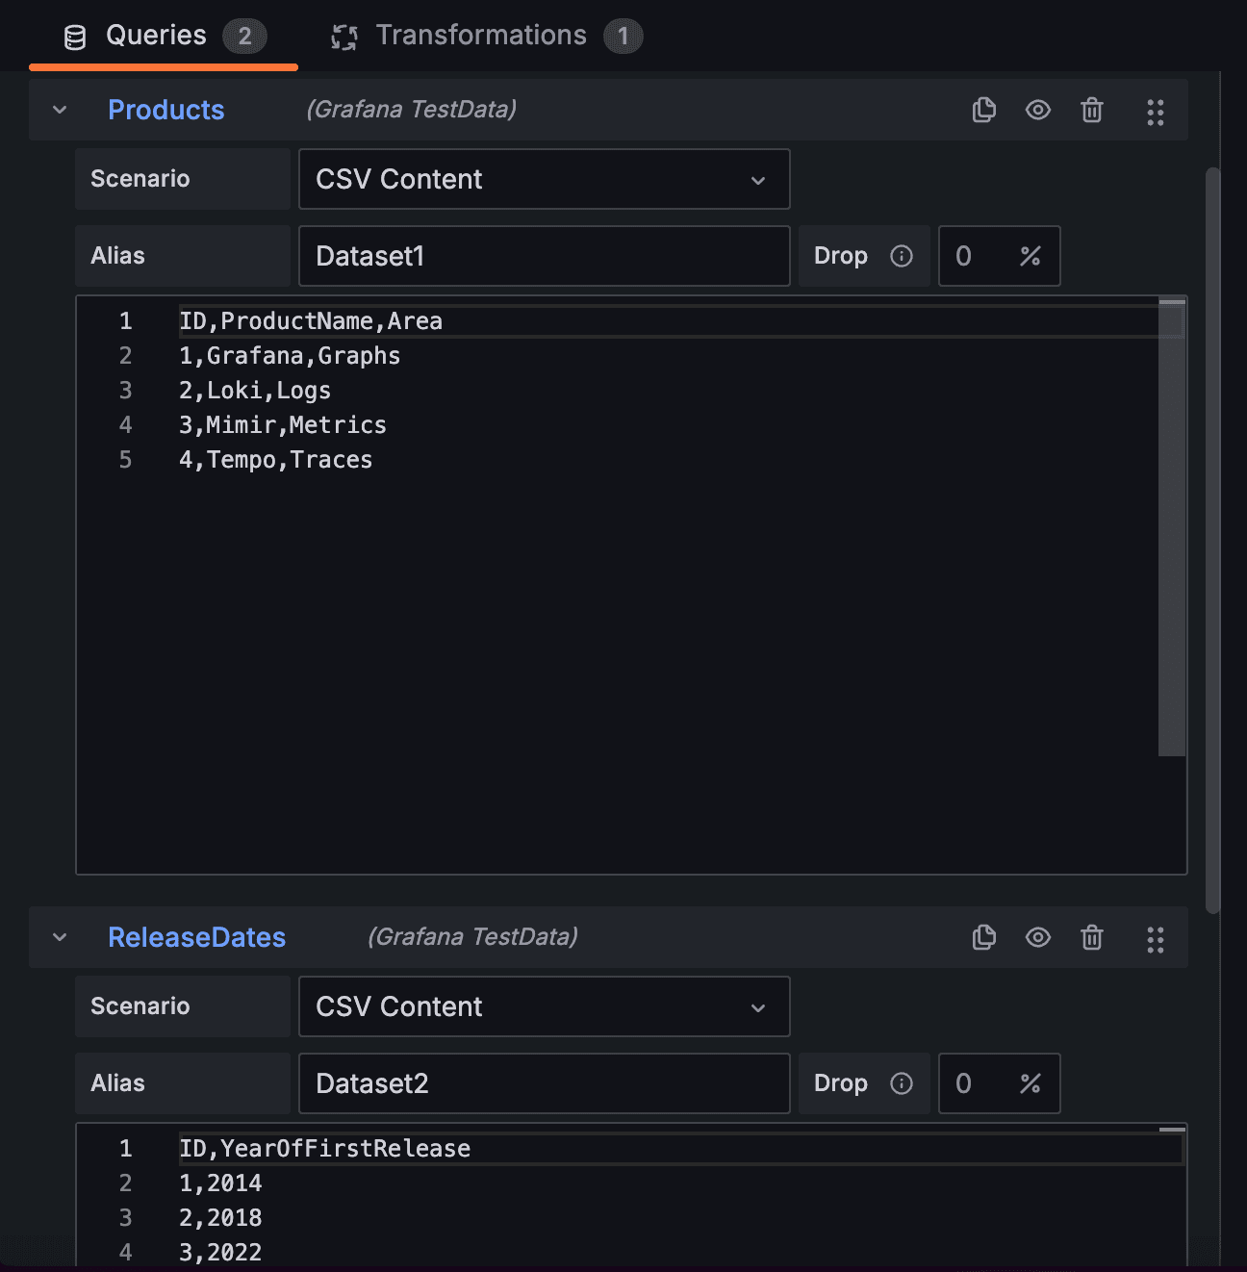Click Drop info icon in Products query

coord(902,256)
